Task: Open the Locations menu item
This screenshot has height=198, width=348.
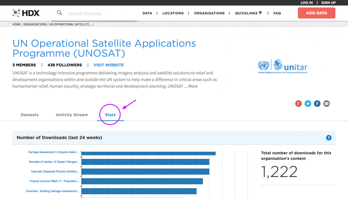Action: point(173,13)
